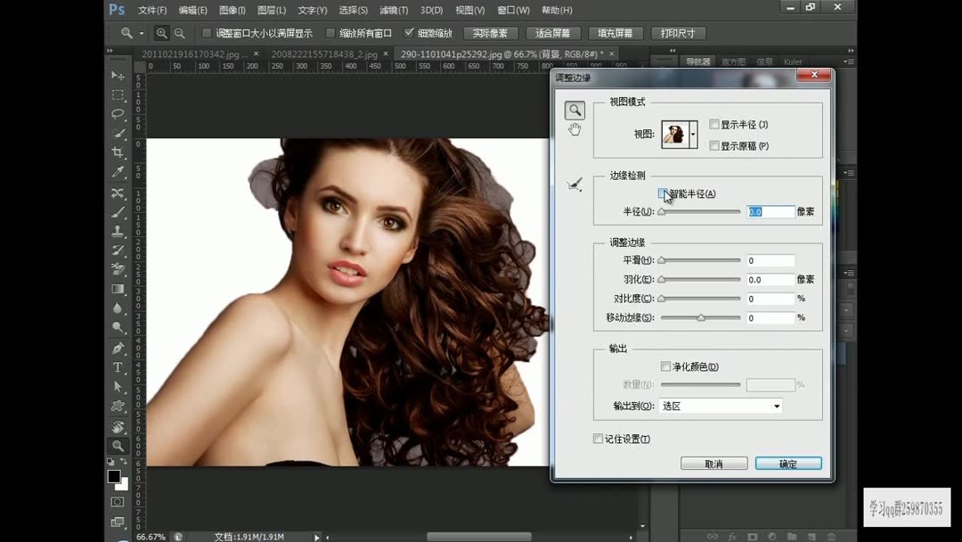Enable the 净化颜色 Decontaminate Colors checkbox

tap(665, 366)
